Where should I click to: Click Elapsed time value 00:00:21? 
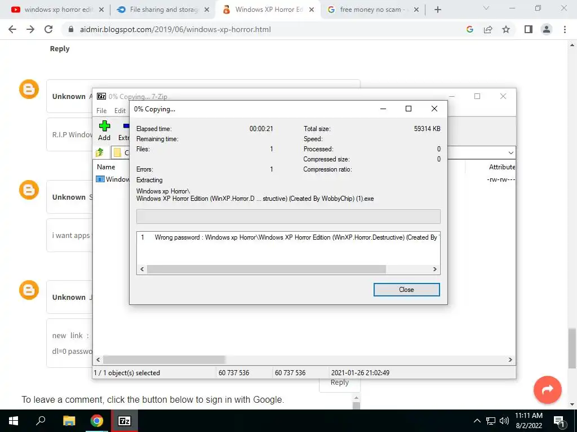(x=261, y=129)
